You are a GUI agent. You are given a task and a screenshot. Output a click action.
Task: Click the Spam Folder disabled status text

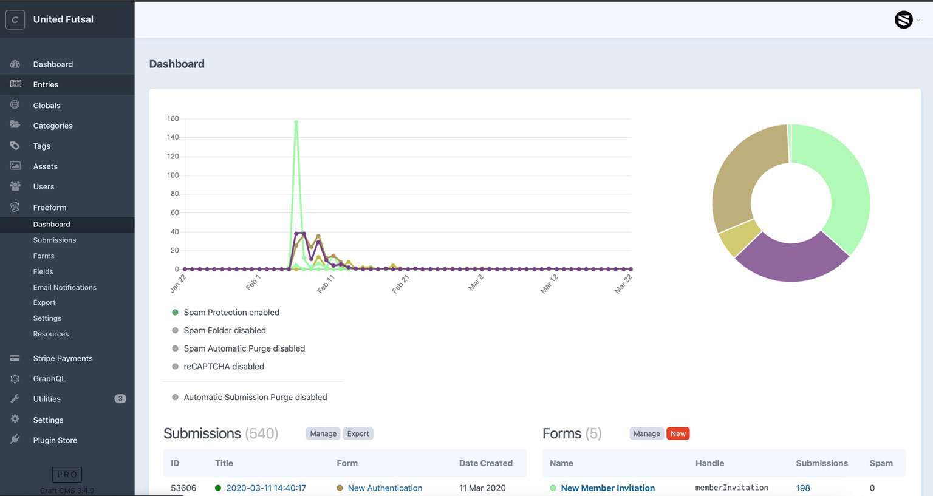(x=225, y=330)
